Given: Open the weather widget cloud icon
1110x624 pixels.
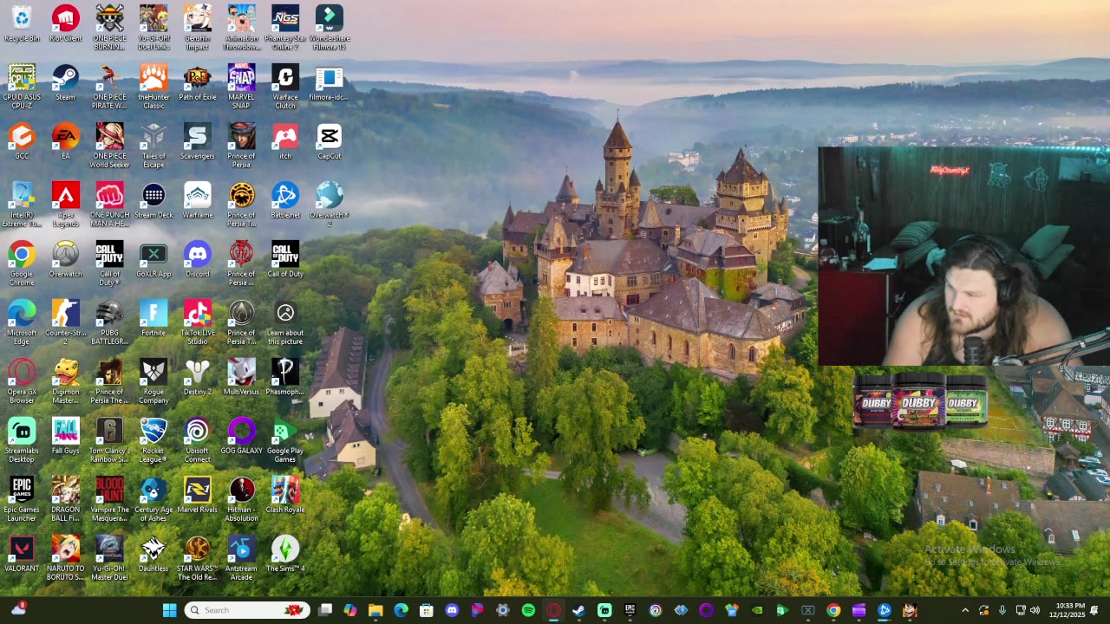Looking at the screenshot, I should pyautogui.click(x=18, y=609).
